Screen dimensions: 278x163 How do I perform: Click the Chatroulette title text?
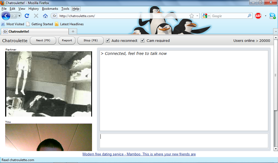tap(15, 41)
